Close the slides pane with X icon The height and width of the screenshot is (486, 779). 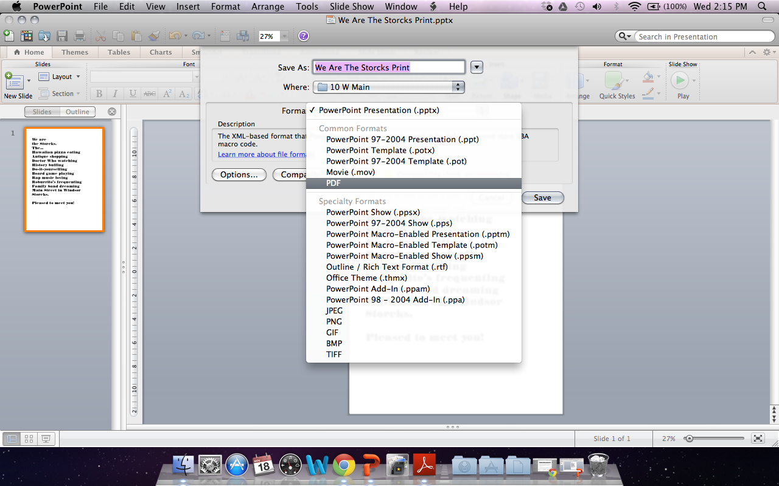click(112, 112)
